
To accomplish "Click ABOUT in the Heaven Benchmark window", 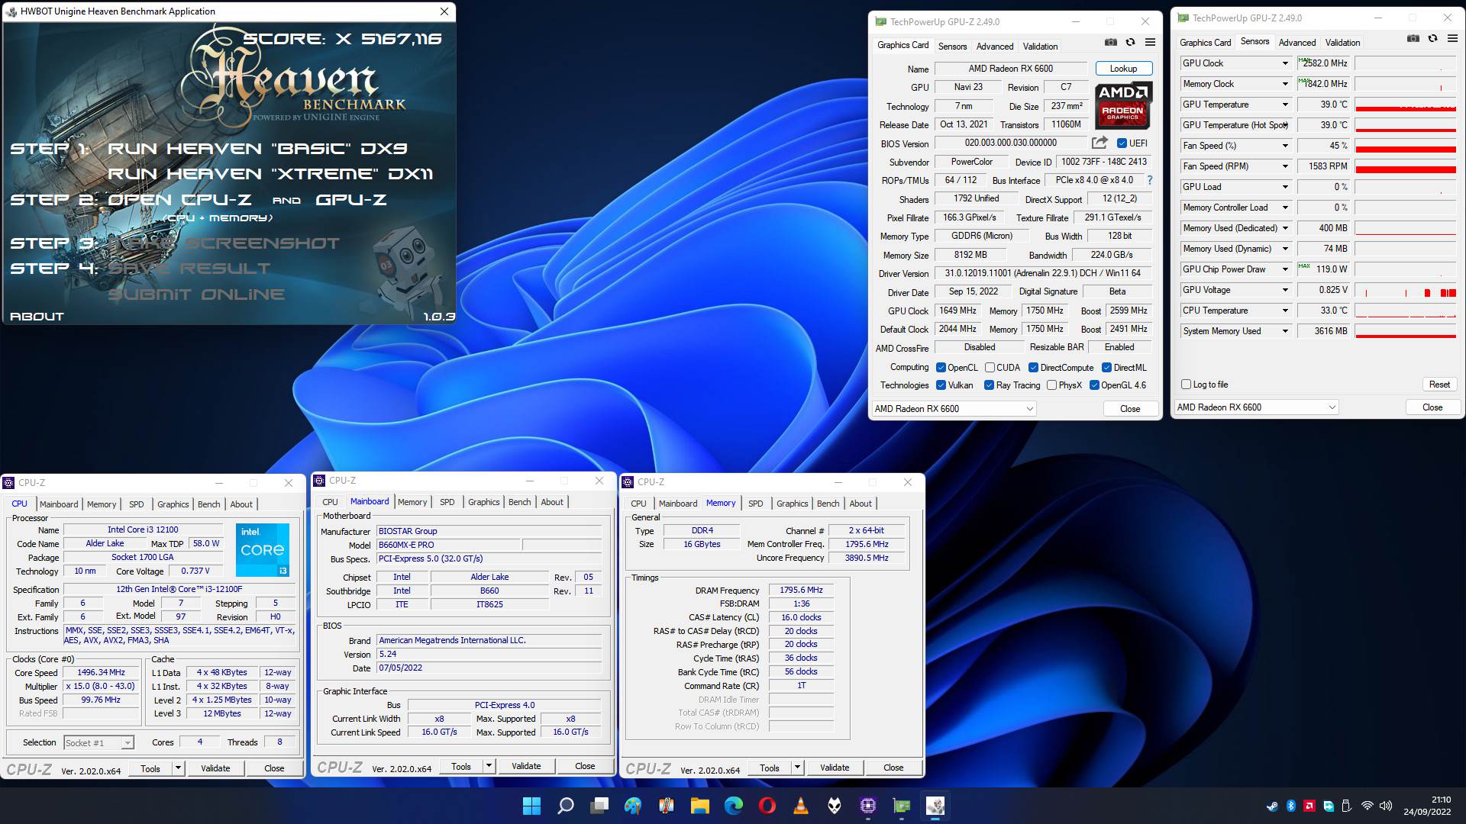I will point(37,316).
